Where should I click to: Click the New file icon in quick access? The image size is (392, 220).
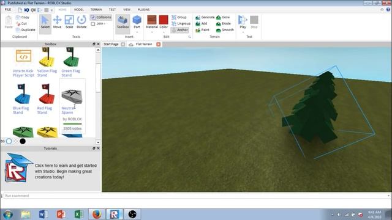click(x=20, y=10)
